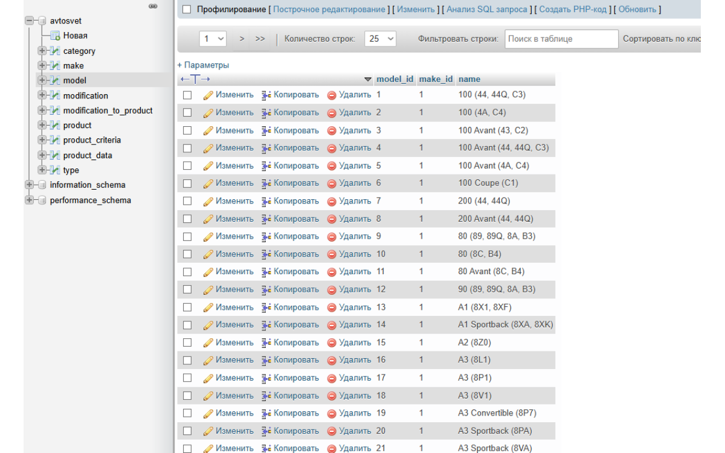Click the pencil edit icon for row 1
Screen dimensions: 725x453
click(x=208, y=95)
